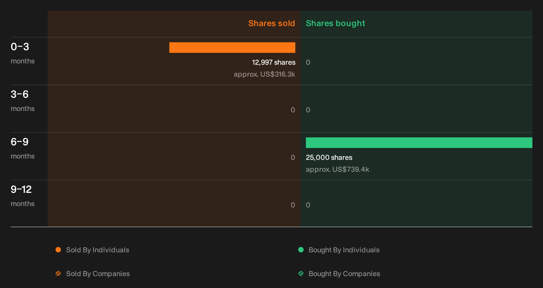Click the 25,000 shares value
543x288 pixels.
tap(329, 158)
